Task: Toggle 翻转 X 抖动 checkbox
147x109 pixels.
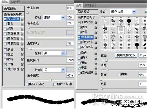Action: coord(27,84)
